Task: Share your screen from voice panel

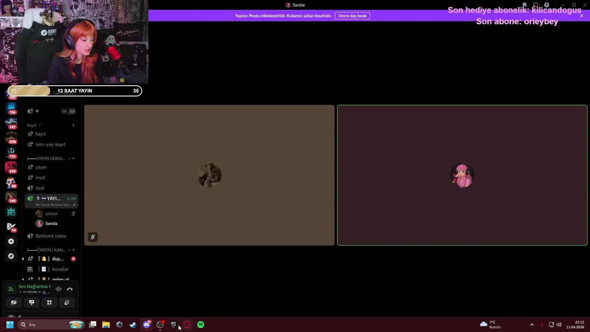Action: 31,302
